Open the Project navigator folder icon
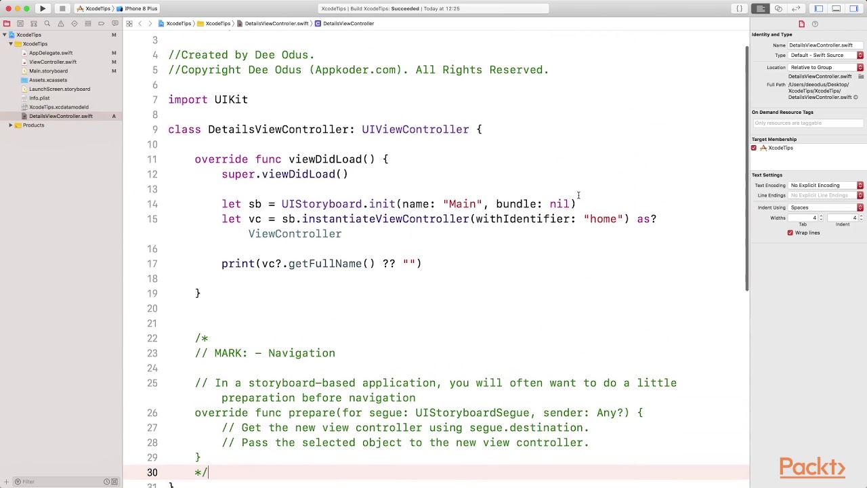This screenshot has height=488, width=867. coord(7,24)
